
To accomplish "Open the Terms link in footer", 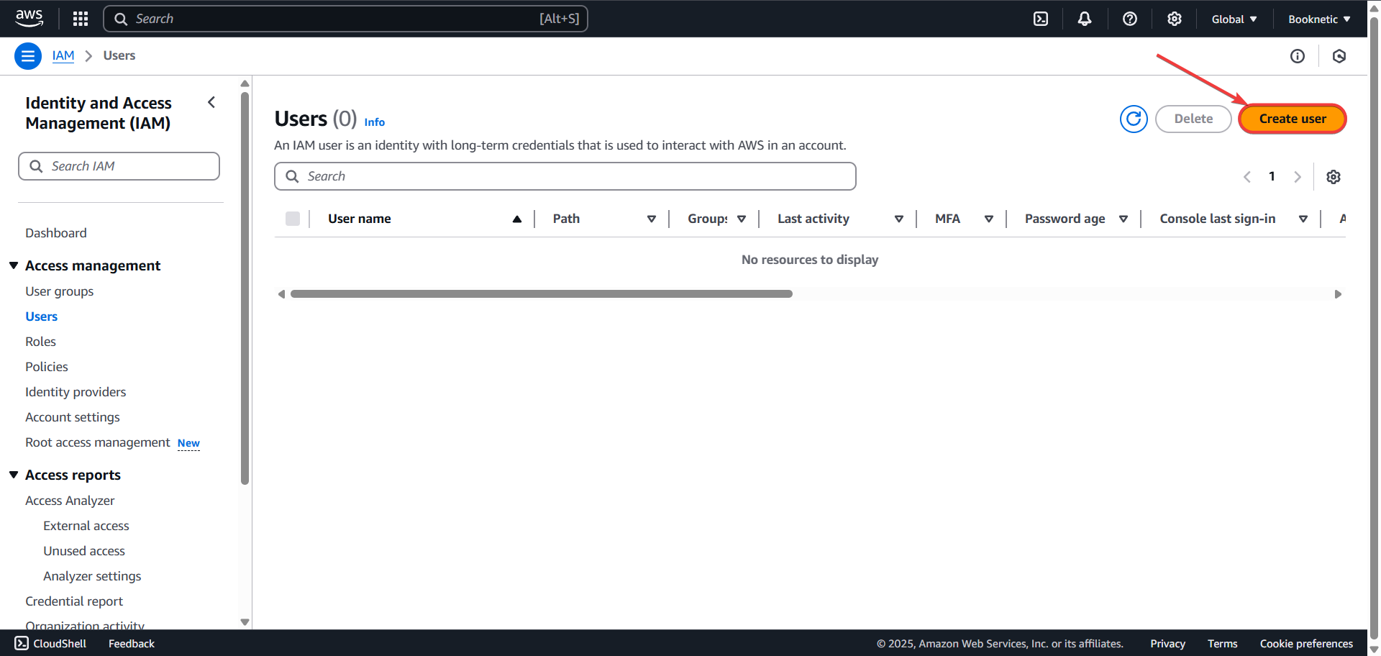I will 1222,643.
